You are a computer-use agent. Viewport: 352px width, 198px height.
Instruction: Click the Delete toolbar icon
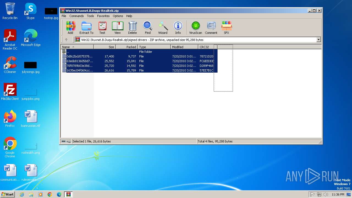[132, 28]
